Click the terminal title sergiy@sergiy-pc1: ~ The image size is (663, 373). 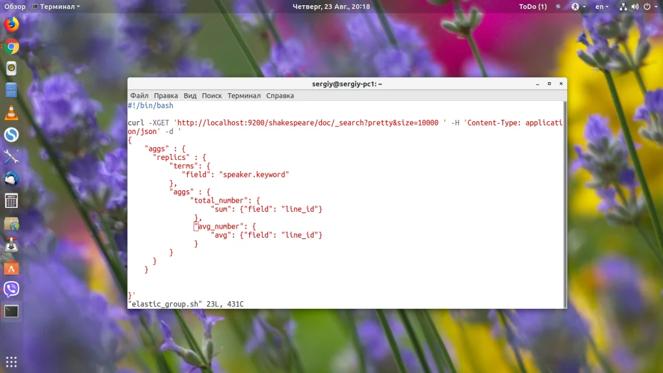pos(347,84)
